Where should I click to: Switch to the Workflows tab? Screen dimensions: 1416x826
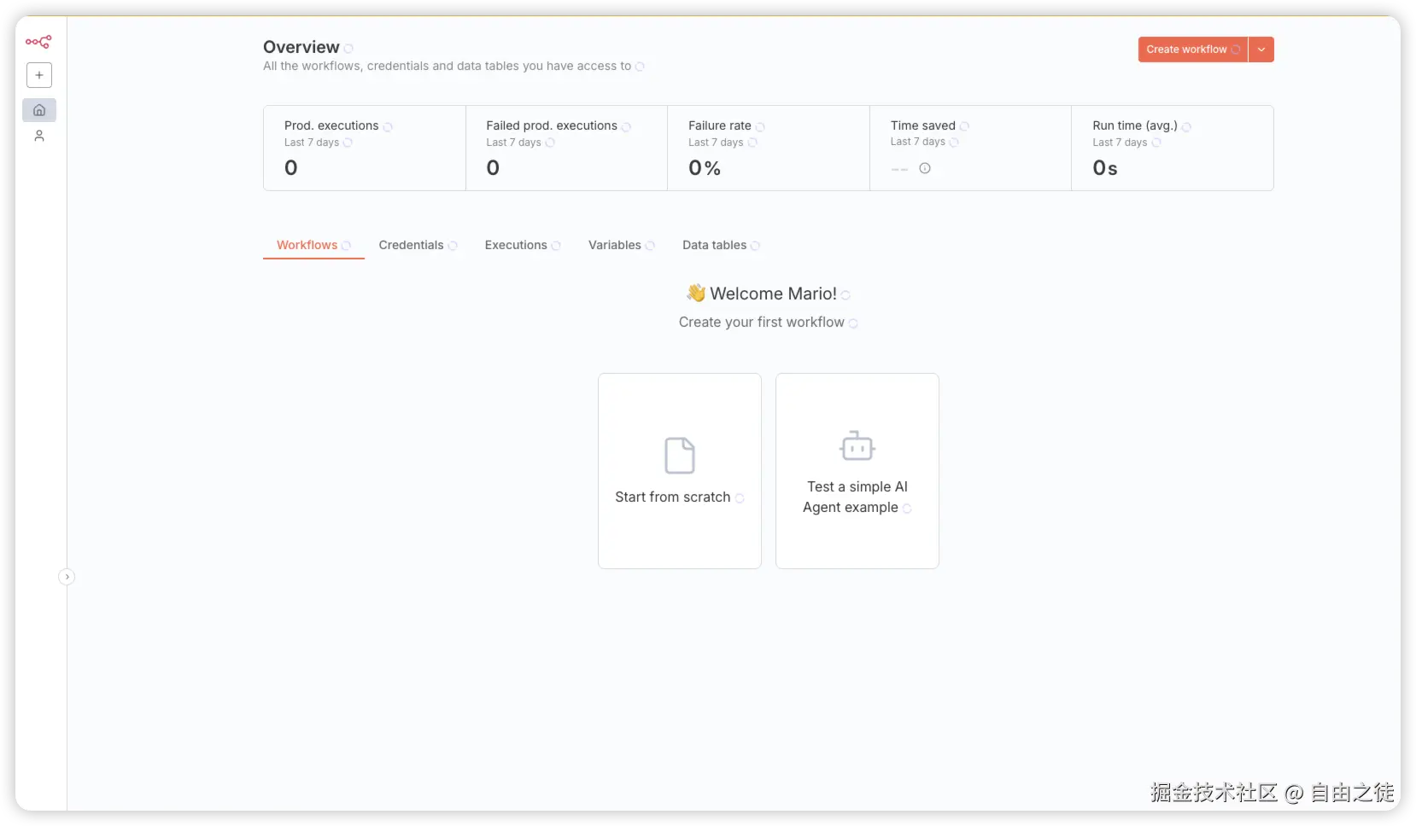(x=313, y=245)
